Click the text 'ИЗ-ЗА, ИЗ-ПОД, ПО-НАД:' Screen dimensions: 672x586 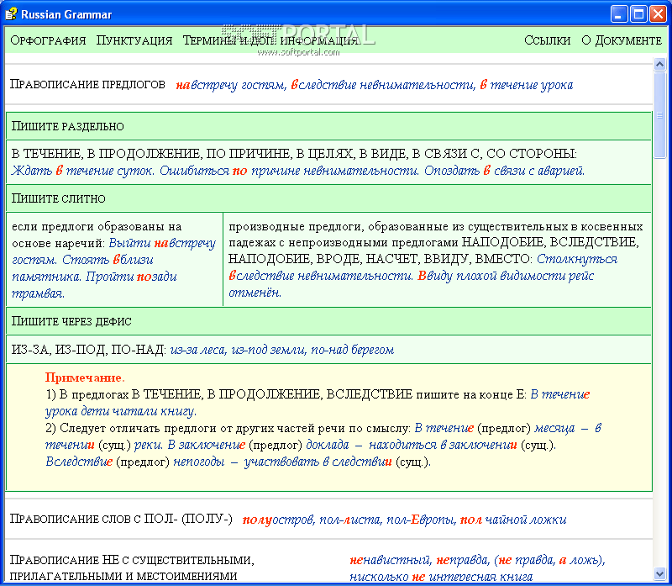89,350
